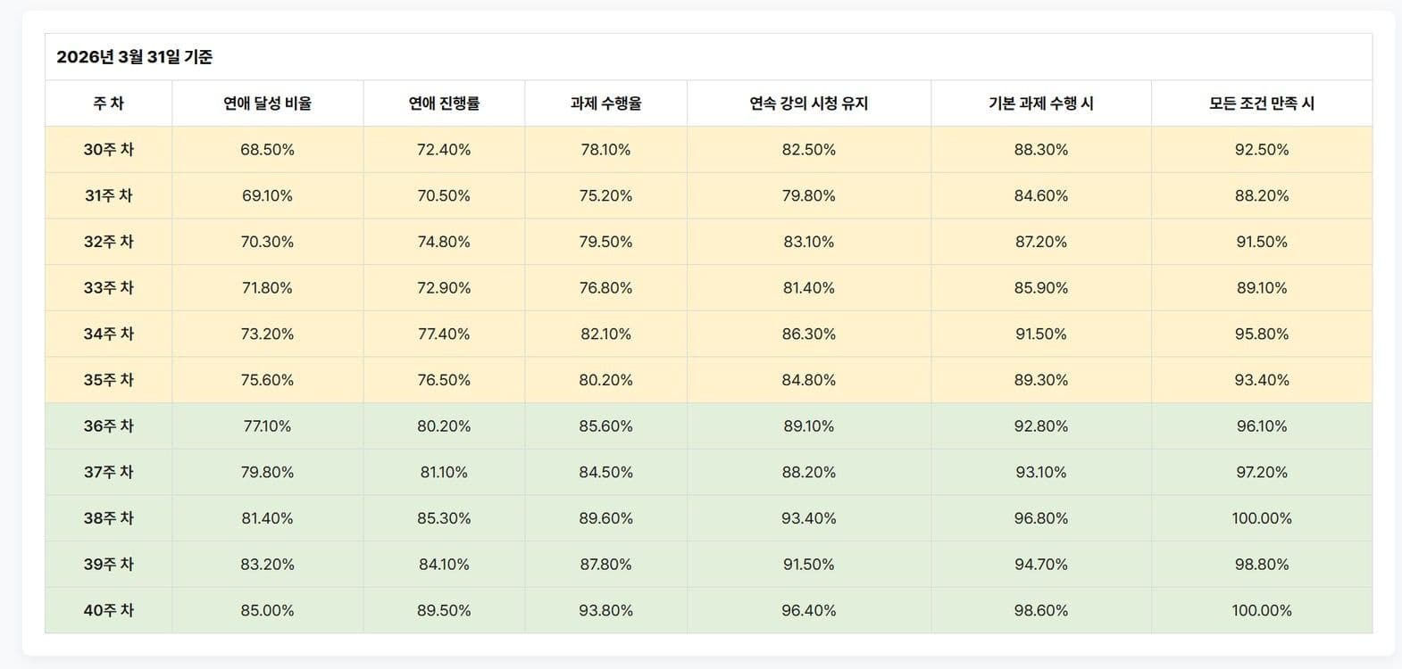Select the 87.20% cell in 32주 차
1402x669 pixels.
pyautogui.click(x=1041, y=242)
